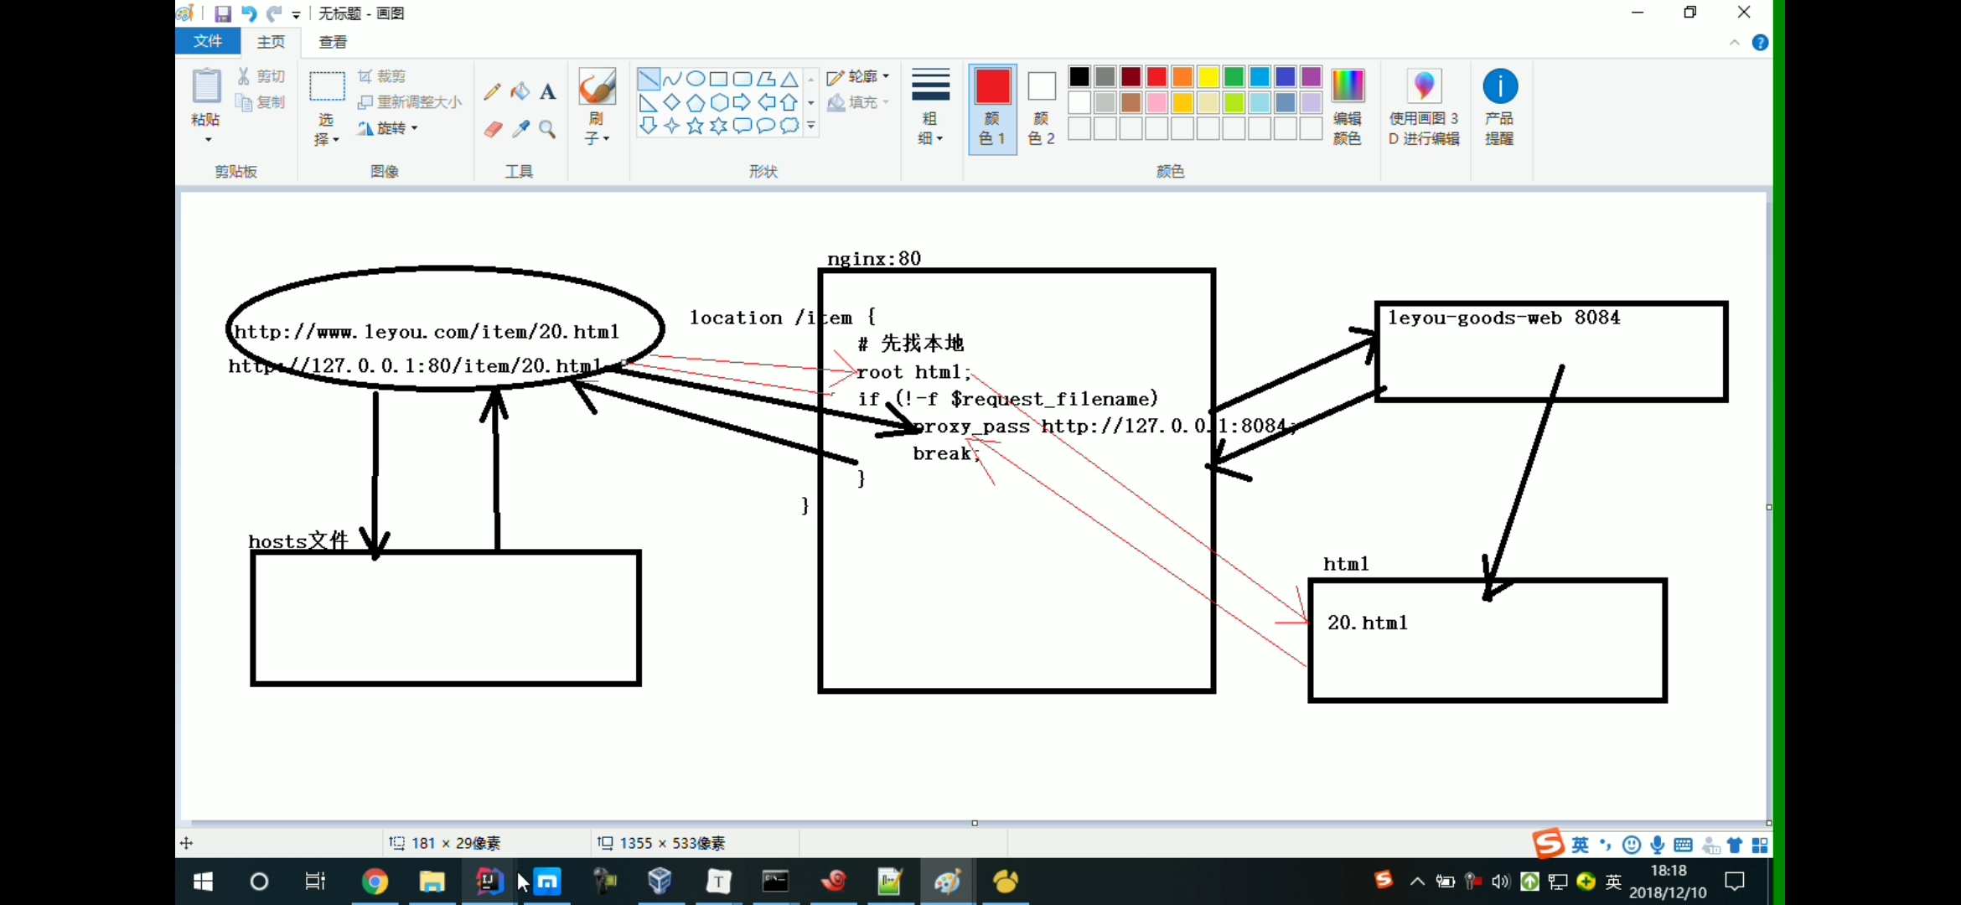Select the Text tool
Viewport: 1961px width, 905px height.
tap(548, 92)
